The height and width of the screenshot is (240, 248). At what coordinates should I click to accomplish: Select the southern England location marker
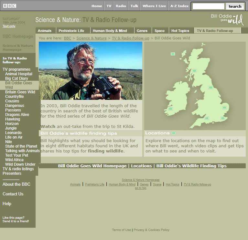[207, 118]
